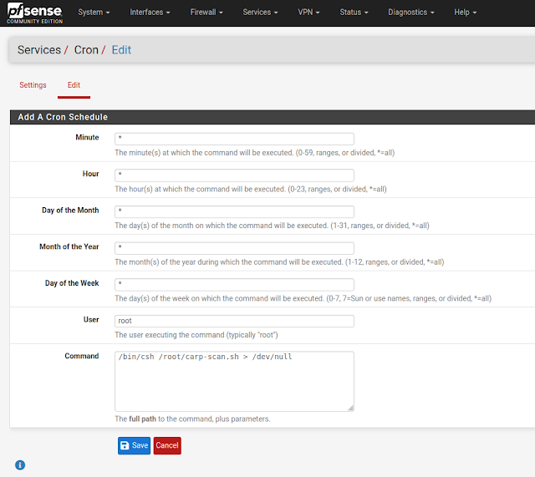
Task: Click inside the Command text area
Action: 234,380
